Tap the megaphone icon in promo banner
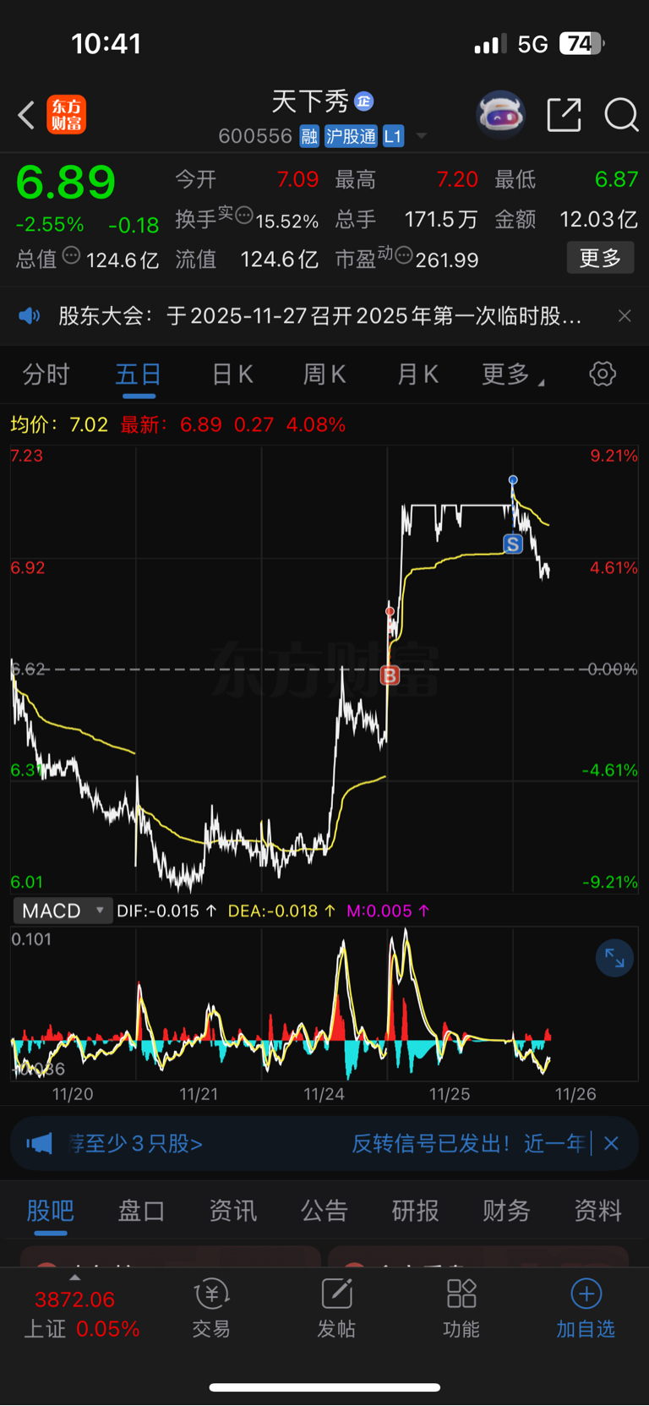 click(39, 1144)
